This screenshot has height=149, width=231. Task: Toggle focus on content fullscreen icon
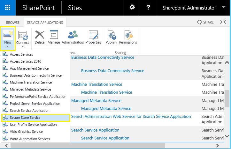click(x=223, y=22)
